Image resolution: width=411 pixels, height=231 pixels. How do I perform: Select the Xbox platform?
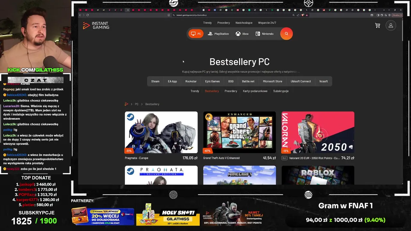click(x=242, y=34)
